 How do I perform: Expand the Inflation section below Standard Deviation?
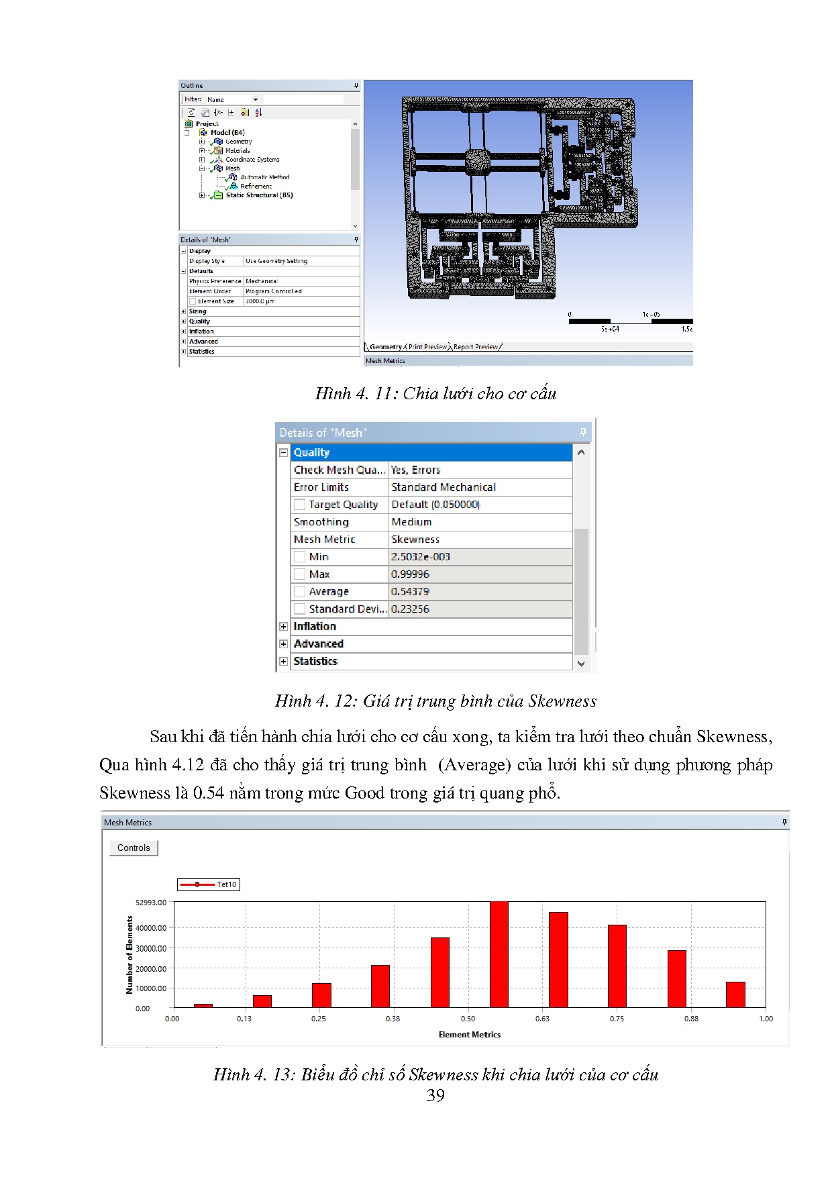pyautogui.click(x=283, y=627)
